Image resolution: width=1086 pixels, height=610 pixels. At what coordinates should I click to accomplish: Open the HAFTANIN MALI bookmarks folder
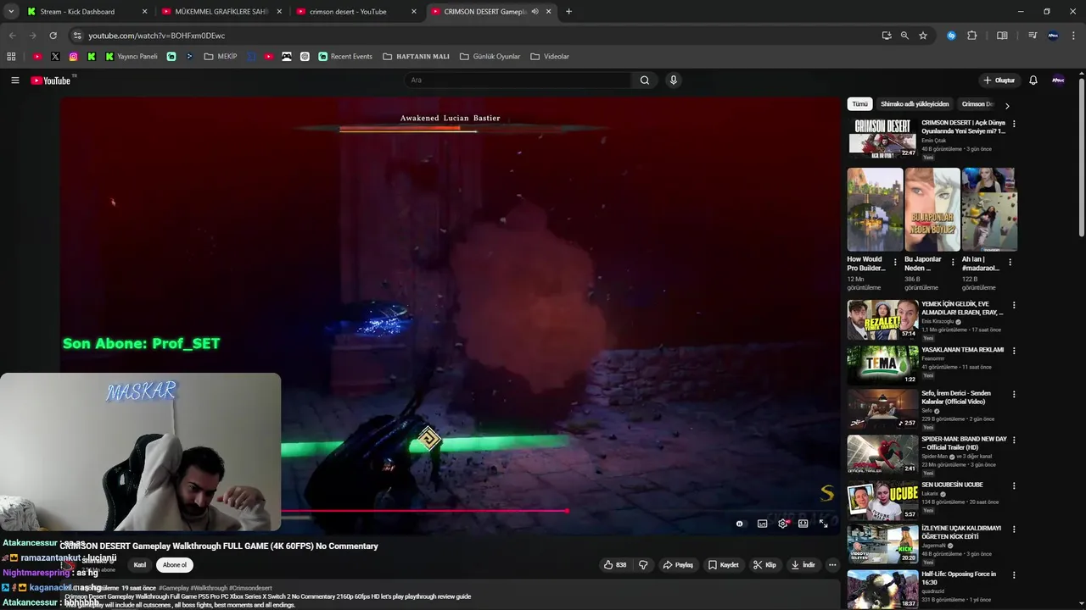(416, 57)
